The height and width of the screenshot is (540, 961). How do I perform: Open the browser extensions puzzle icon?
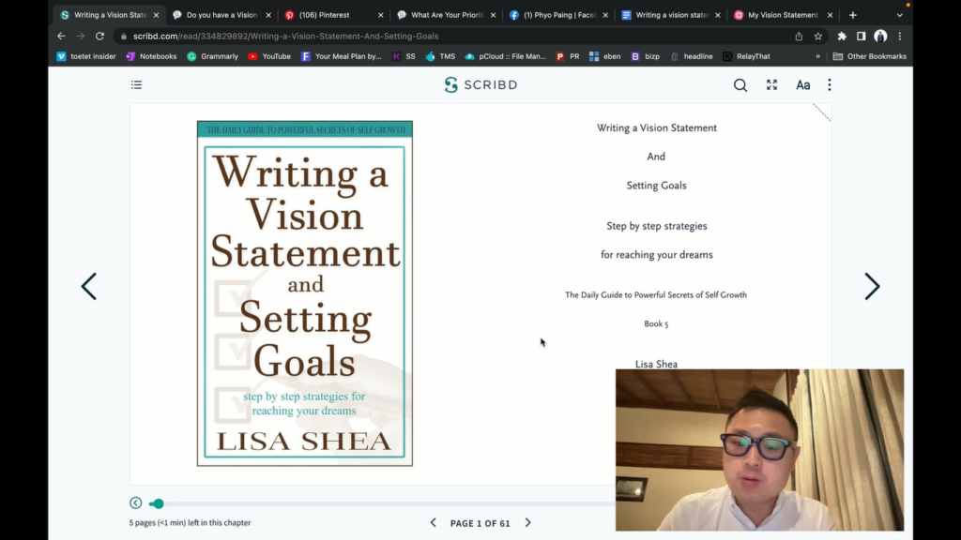(x=842, y=37)
